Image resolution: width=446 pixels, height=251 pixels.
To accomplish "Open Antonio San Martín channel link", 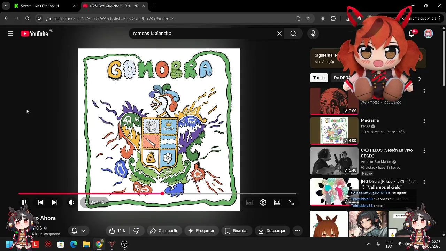I will click(376, 162).
